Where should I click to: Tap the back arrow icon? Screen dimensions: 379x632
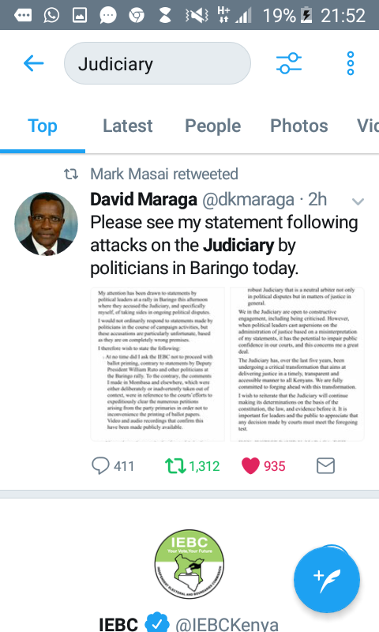click(33, 63)
